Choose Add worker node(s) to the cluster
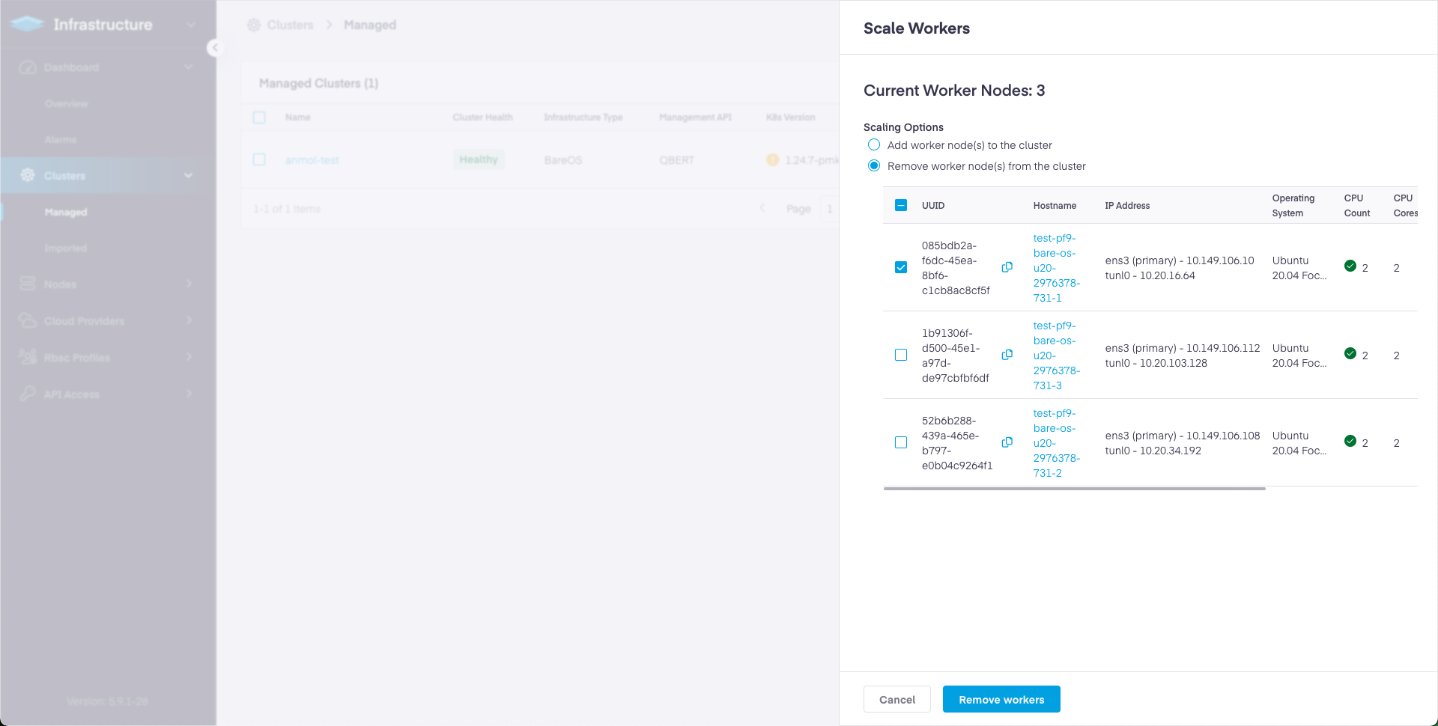 pos(874,144)
